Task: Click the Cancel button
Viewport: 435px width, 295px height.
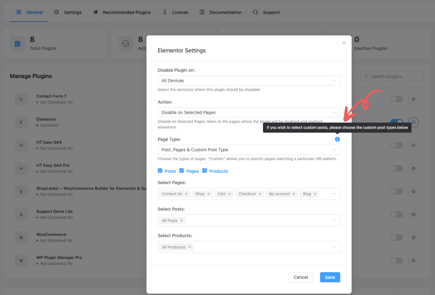Action: click(301, 277)
